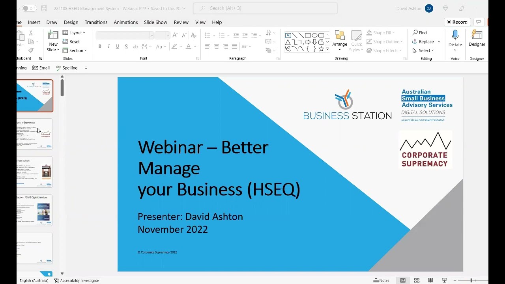The image size is (505, 284).
Task: Open the Draw tab
Action: pyautogui.click(x=52, y=22)
